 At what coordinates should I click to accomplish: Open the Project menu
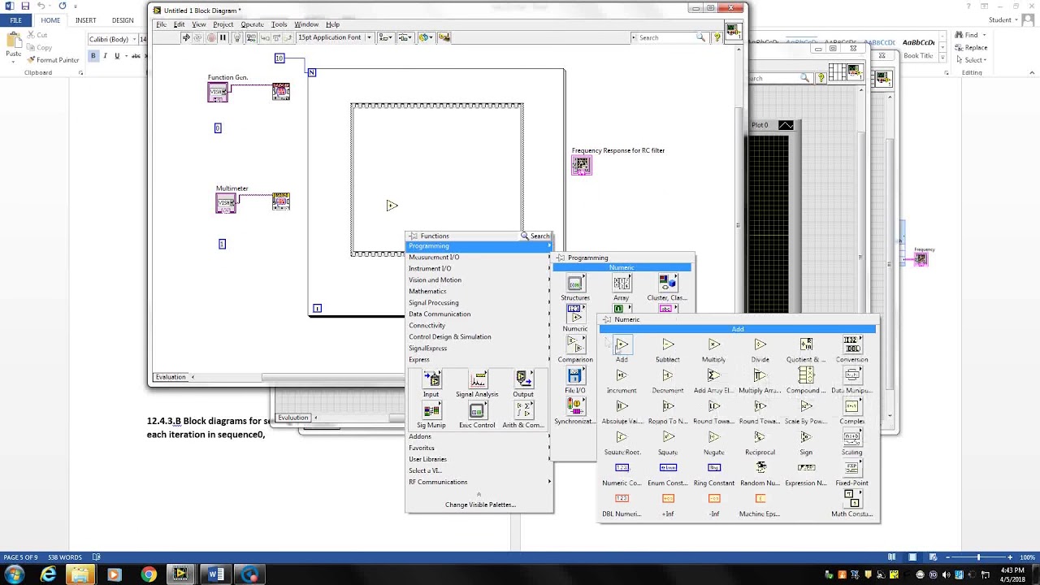tap(223, 24)
